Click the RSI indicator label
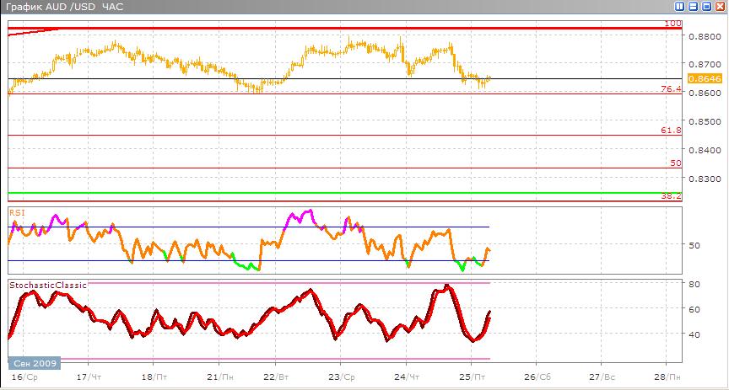 pos(17,212)
